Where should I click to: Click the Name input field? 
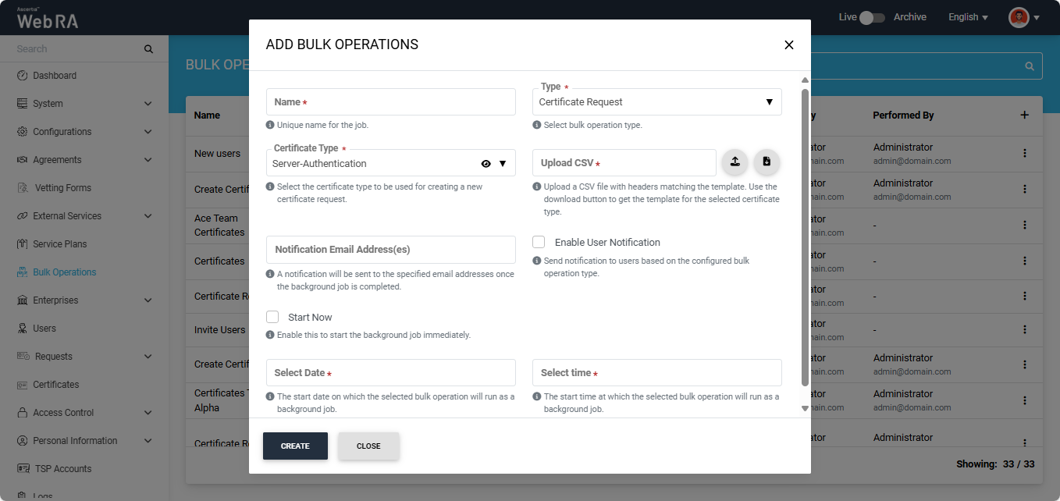click(390, 102)
